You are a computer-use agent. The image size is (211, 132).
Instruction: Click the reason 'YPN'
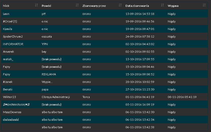[x=45, y=44]
